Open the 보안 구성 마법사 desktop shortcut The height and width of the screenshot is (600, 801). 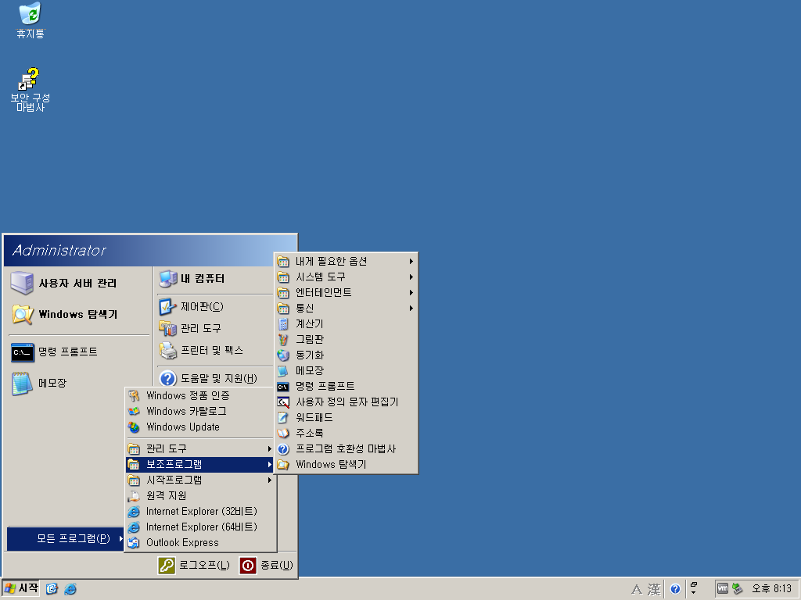pyautogui.click(x=30, y=79)
